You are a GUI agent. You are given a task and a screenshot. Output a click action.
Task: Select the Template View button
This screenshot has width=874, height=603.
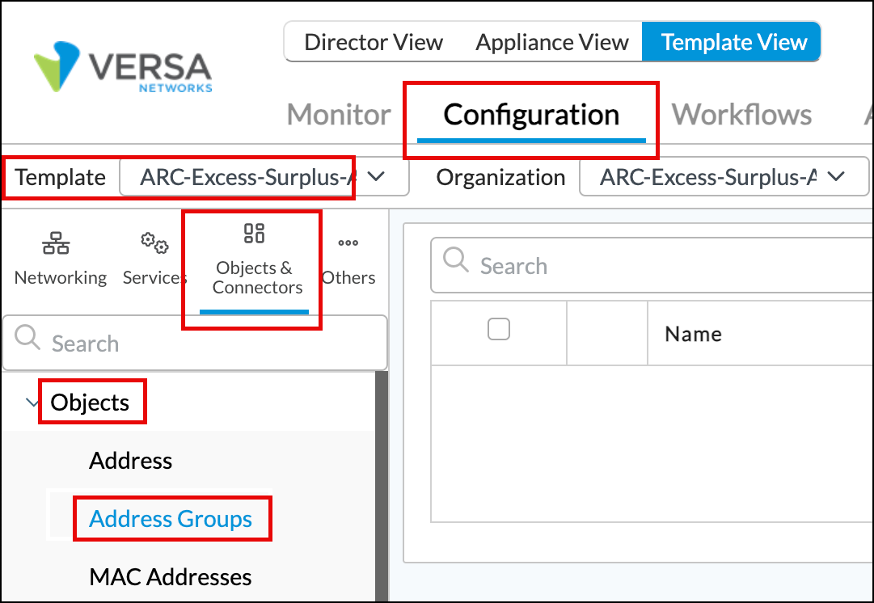[733, 42]
